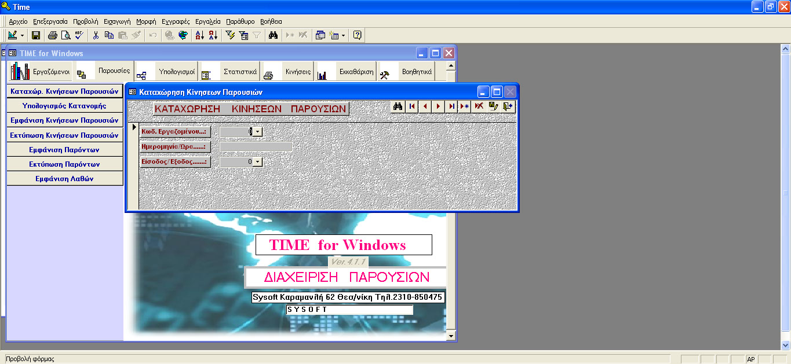Click the Save floppy disk toolbar icon
The width and height of the screenshot is (791, 364).
36,35
